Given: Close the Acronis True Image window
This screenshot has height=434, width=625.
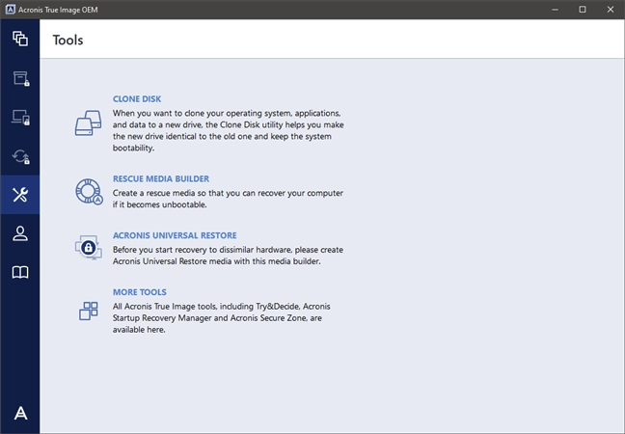Looking at the screenshot, I should 611,10.
